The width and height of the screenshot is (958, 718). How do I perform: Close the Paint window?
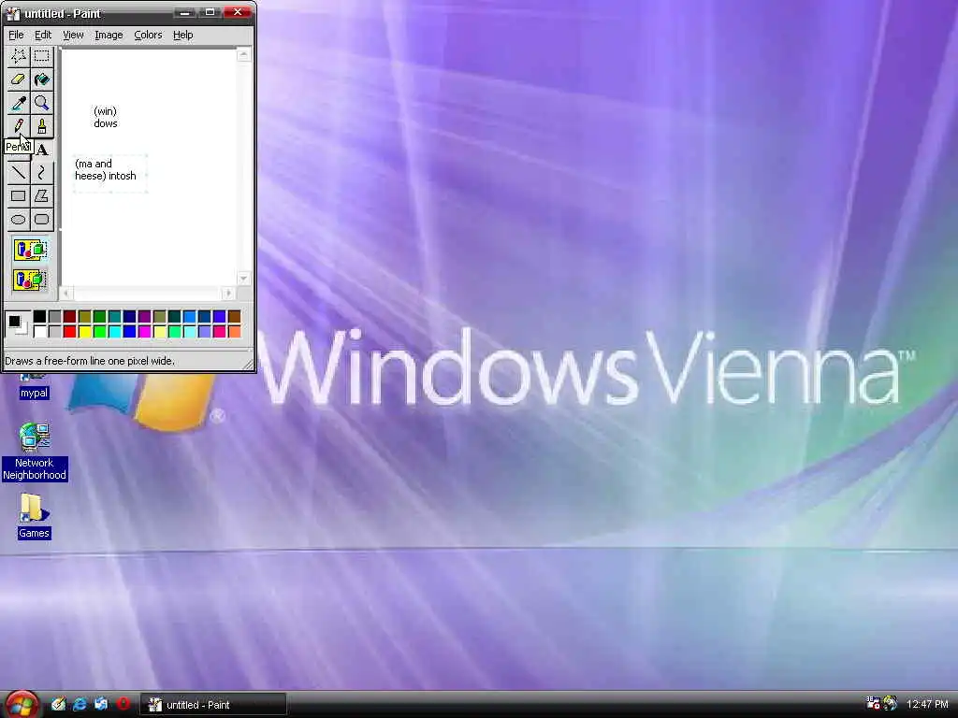pos(238,13)
